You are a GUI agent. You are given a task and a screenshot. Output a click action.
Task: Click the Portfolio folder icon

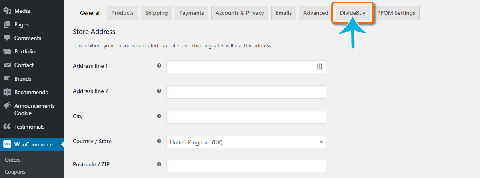coord(7,51)
